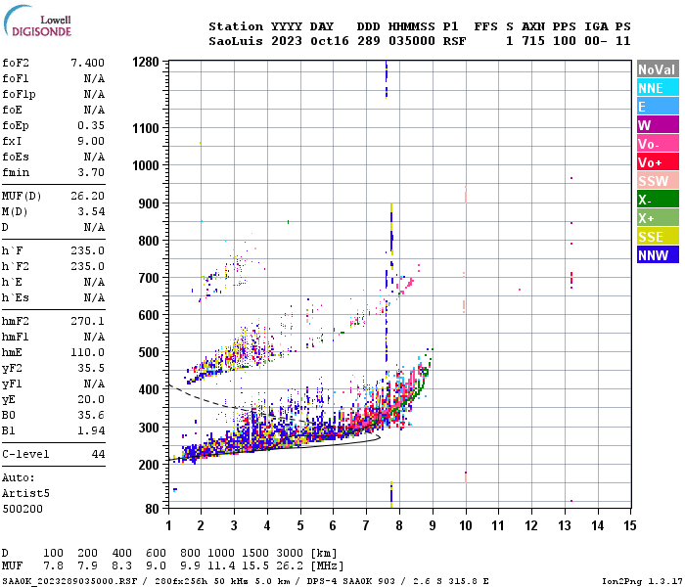Click the MUF 26.2 value for 3000 km
Viewport: 685px width, 587px height.
(x=290, y=566)
